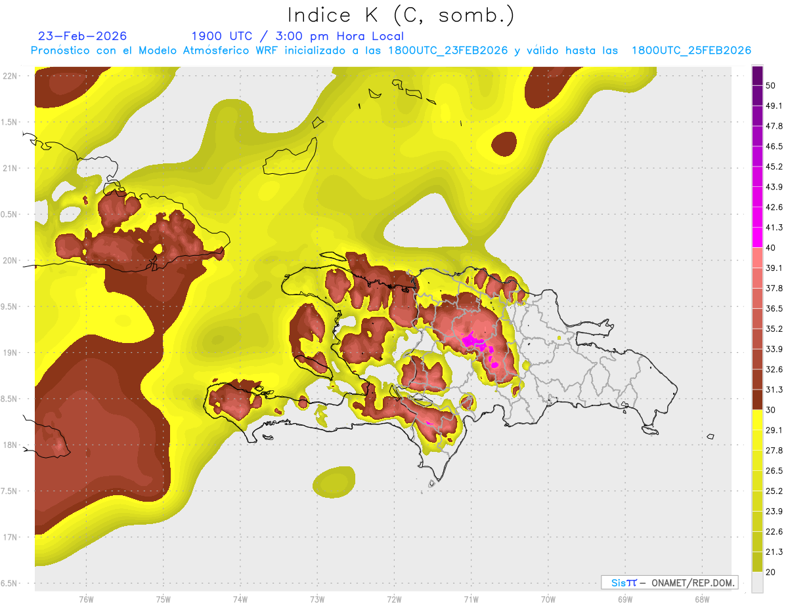Click the colorbar value '49.1'
The image size is (788, 608).
pos(774,106)
